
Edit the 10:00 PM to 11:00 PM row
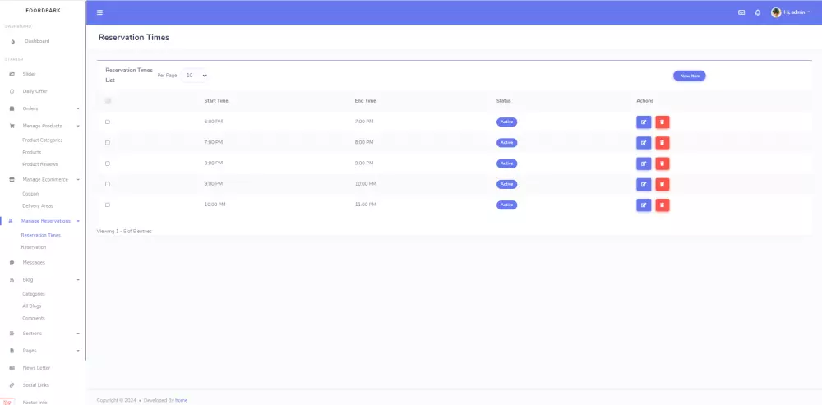pos(644,205)
